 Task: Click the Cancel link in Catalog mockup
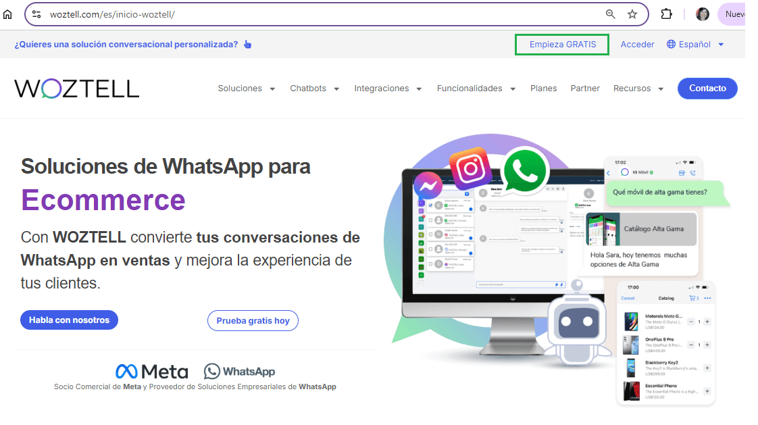(x=628, y=299)
